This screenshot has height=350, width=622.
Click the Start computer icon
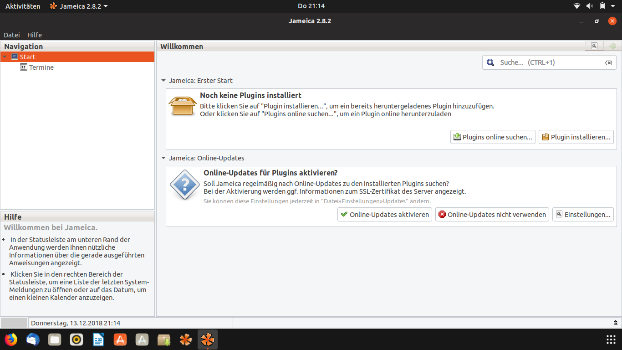(x=15, y=57)
